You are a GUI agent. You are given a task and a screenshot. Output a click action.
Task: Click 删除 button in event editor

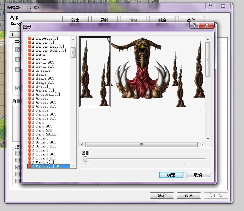coord(162,19)
